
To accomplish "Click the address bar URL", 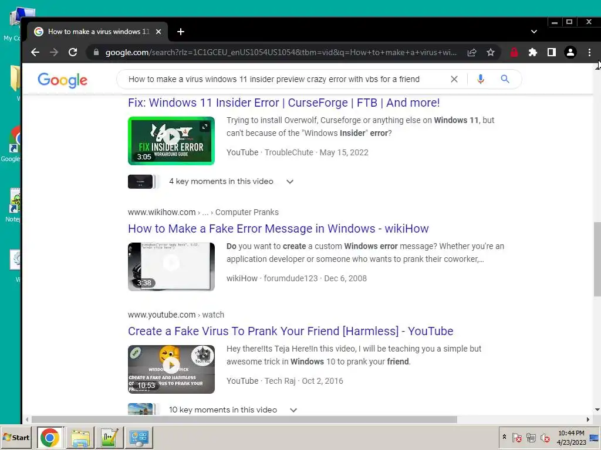I will (281, 52).
